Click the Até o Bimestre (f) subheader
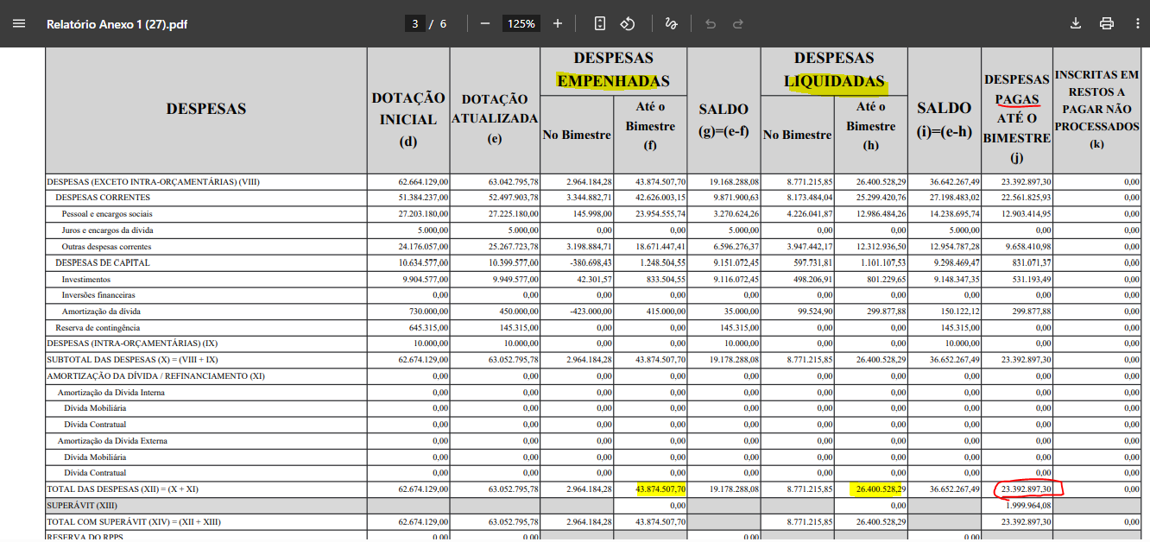 (650, 126)
